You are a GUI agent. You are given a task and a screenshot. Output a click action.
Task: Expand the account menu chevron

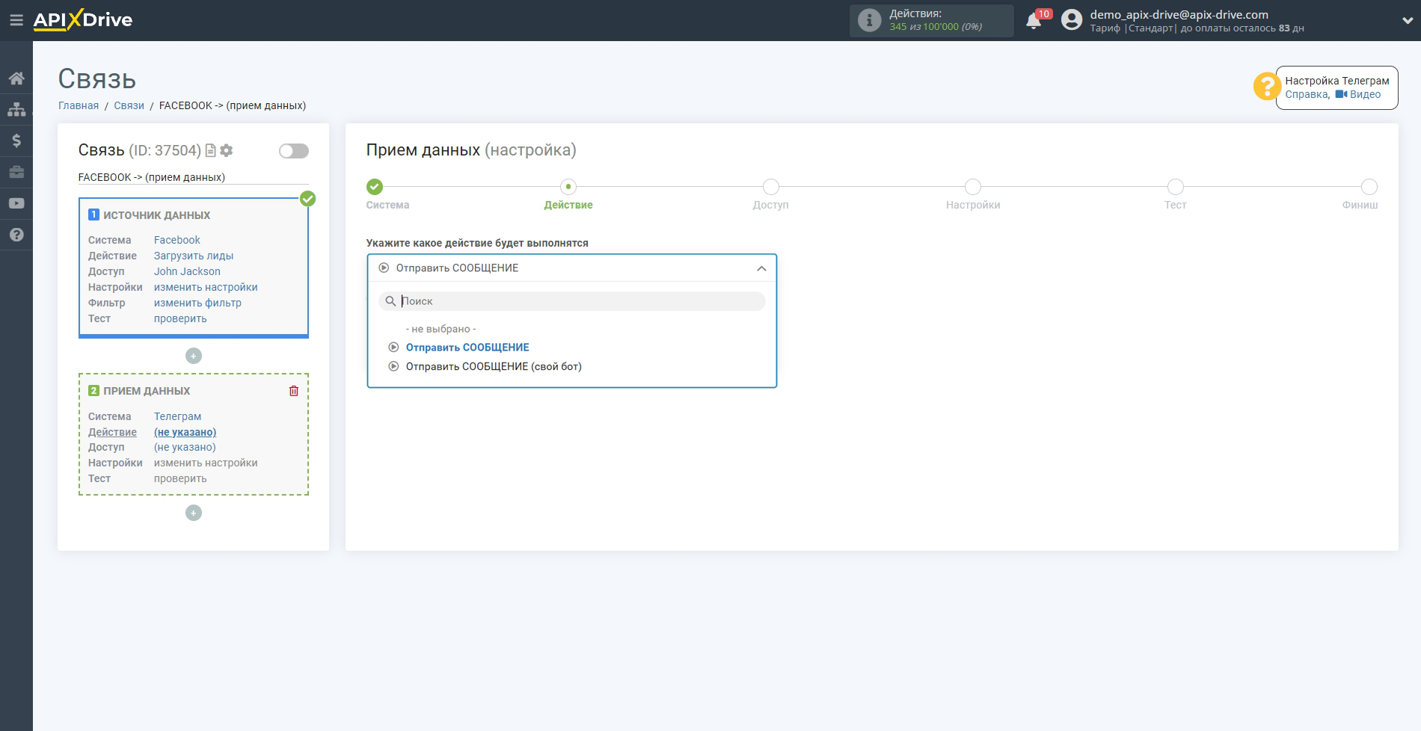click(x=1407, y=21)
